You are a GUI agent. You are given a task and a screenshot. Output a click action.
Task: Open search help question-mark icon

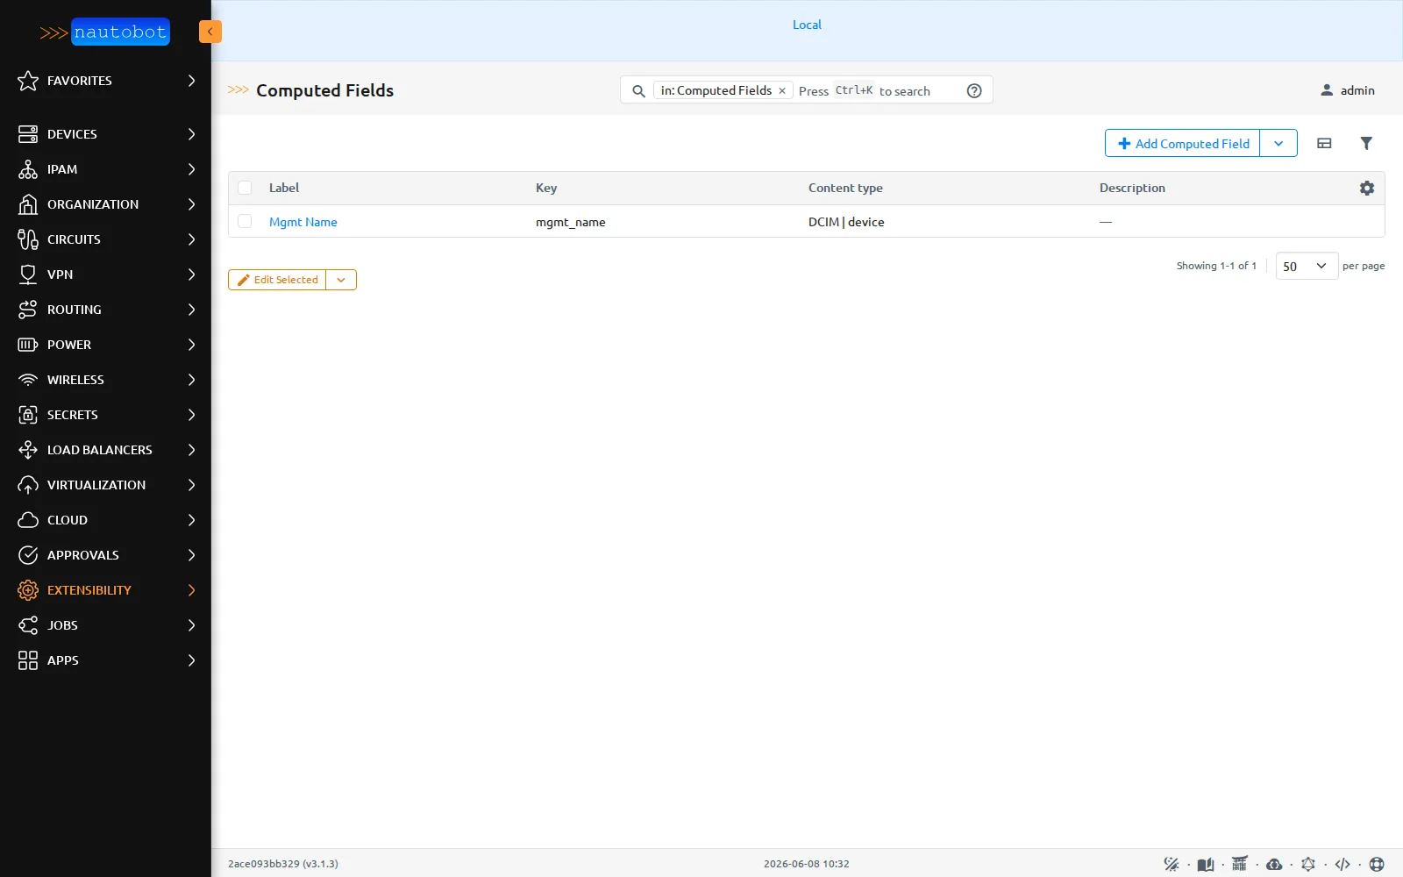coord(974,90)
